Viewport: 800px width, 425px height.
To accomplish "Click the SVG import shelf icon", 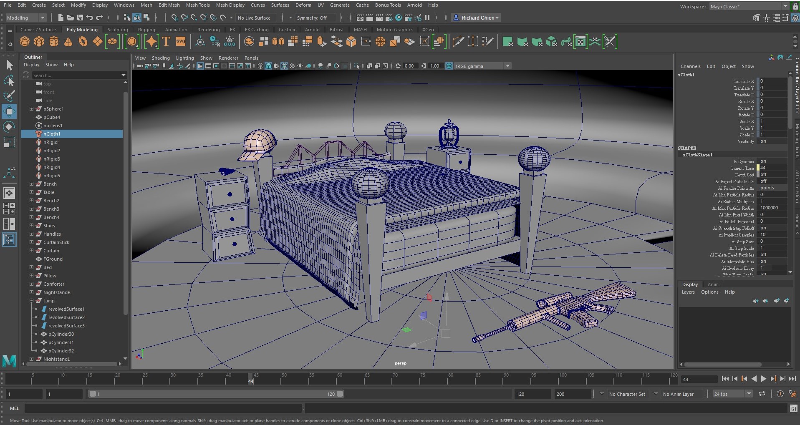I will tap(181, 42).
